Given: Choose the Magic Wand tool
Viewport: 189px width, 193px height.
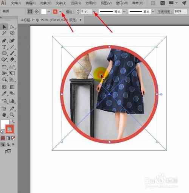Looking at the screenshot, I should (x=4, y=33).
